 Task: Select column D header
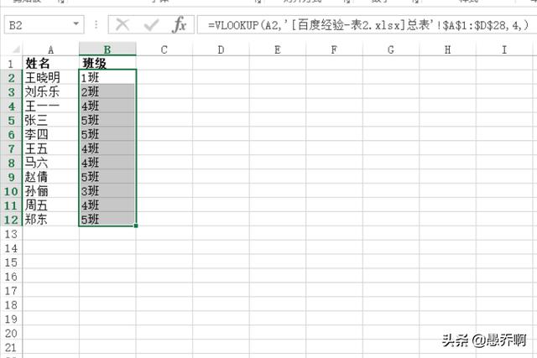click(x=221, y=49)
